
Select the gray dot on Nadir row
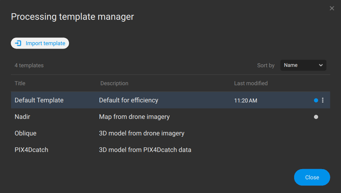coord(316,117)
